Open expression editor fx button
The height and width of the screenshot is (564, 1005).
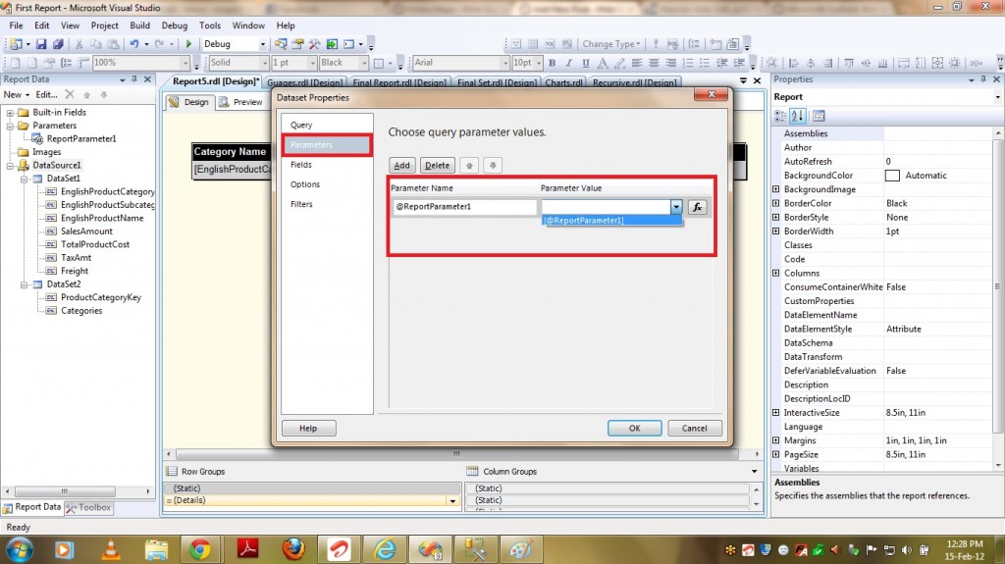point(697,207)
